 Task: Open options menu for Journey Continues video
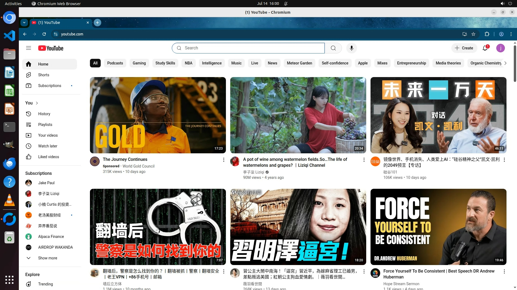point(223,160)
